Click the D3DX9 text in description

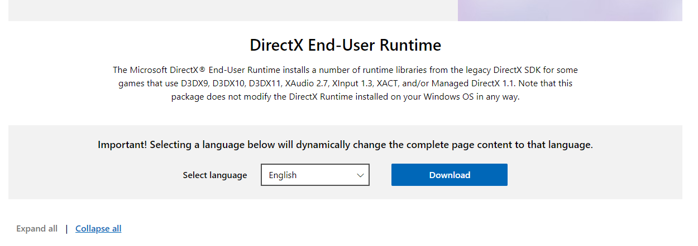pos(197,83)
